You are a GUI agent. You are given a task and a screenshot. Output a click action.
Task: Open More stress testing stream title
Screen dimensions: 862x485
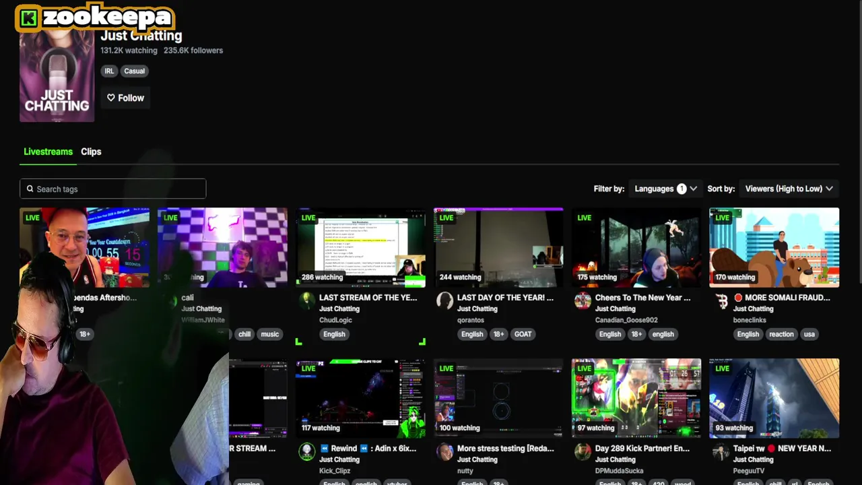[505, 448]
